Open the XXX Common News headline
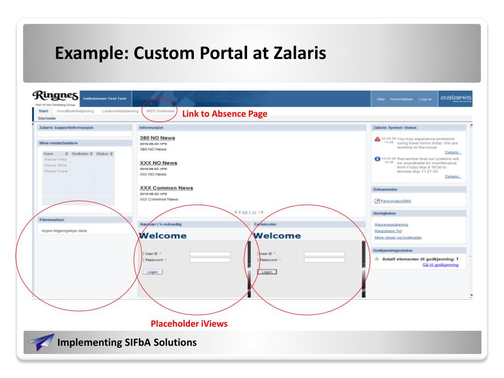 166,188
